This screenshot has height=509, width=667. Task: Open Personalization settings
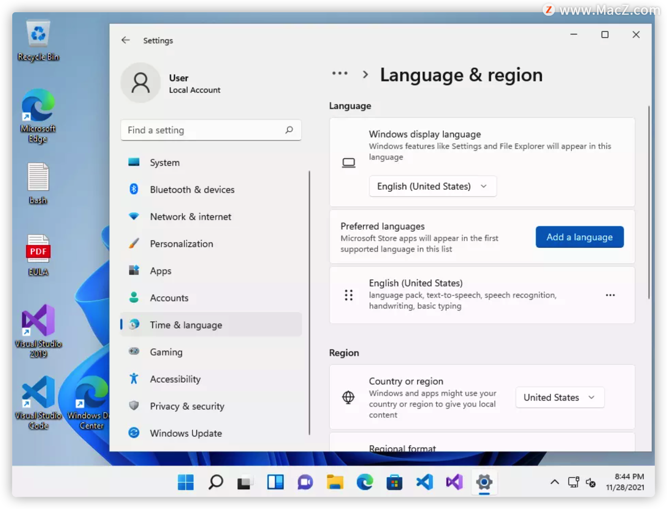point(211,244)
